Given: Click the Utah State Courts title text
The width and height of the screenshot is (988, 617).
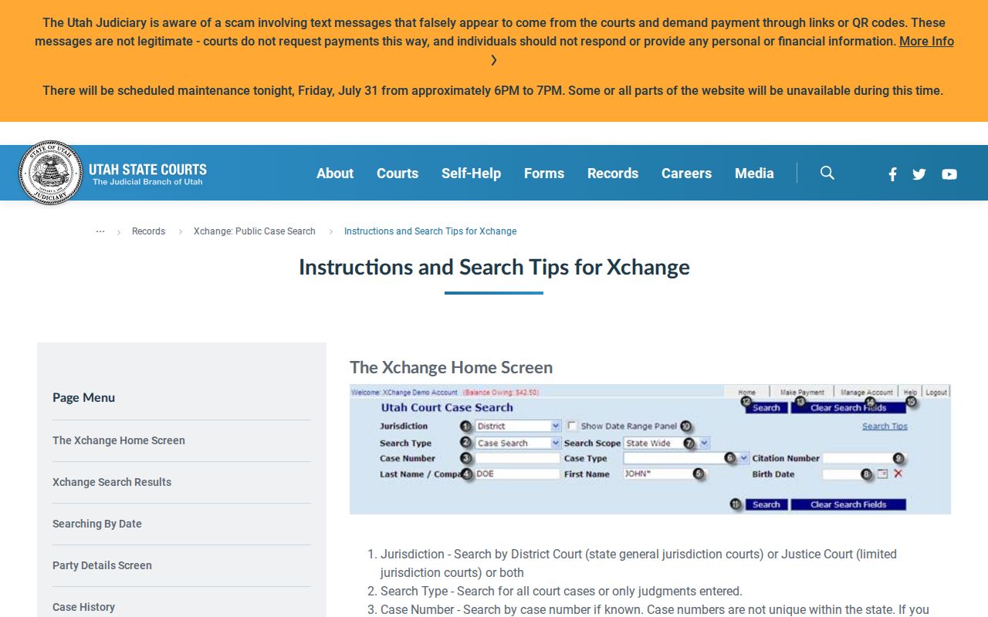Looking at the screenshot, I should (147, 170).
